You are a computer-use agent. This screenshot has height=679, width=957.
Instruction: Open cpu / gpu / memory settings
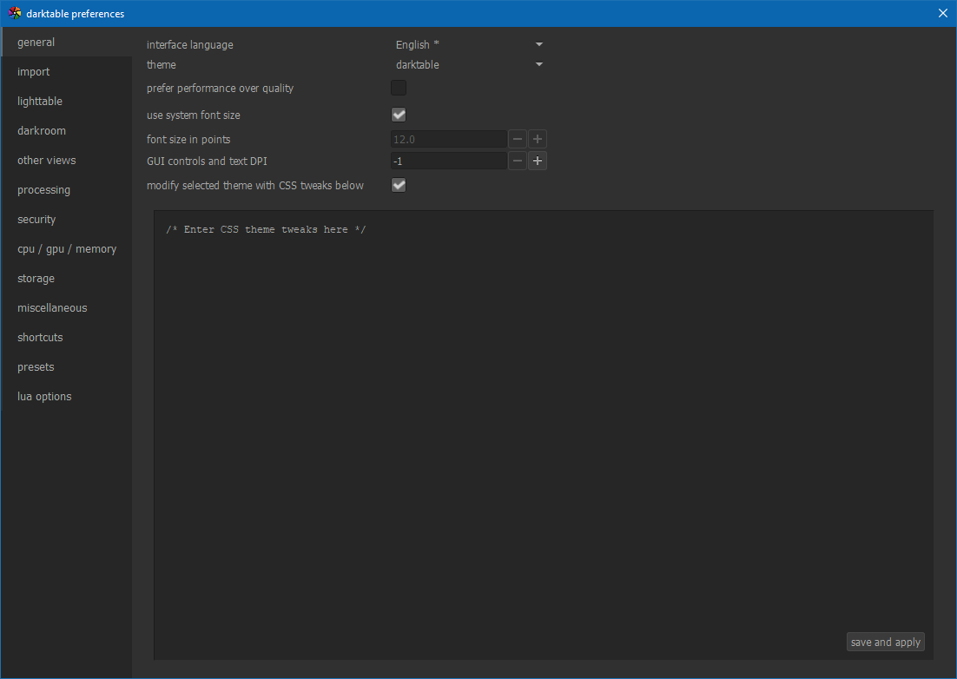pos(66,249)
